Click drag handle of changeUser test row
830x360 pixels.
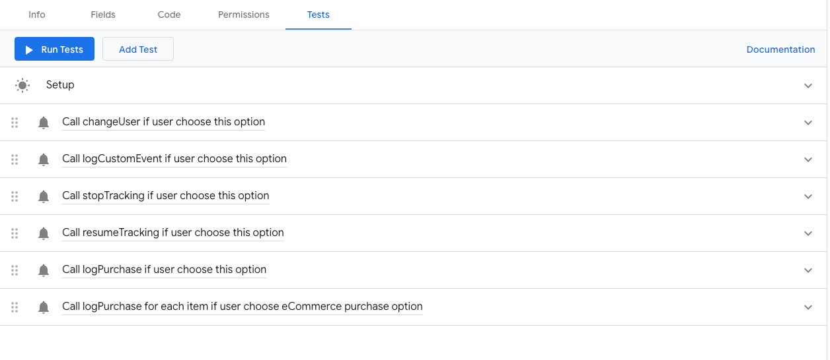tap(15, 123)
